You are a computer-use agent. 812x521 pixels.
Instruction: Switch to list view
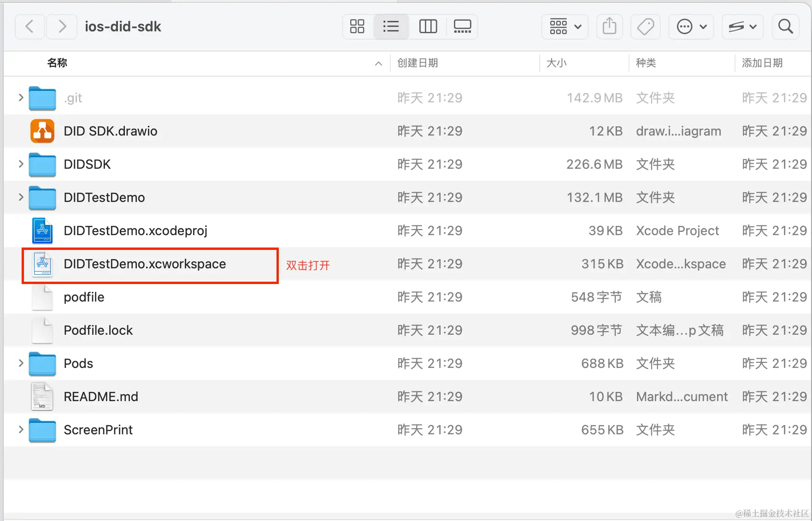click(391, 26)
